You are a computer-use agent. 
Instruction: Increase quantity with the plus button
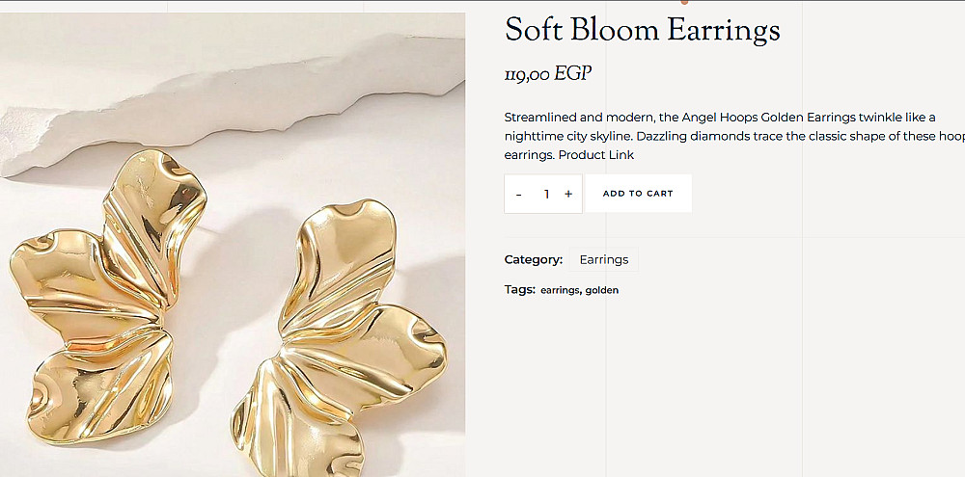point(568,194)
